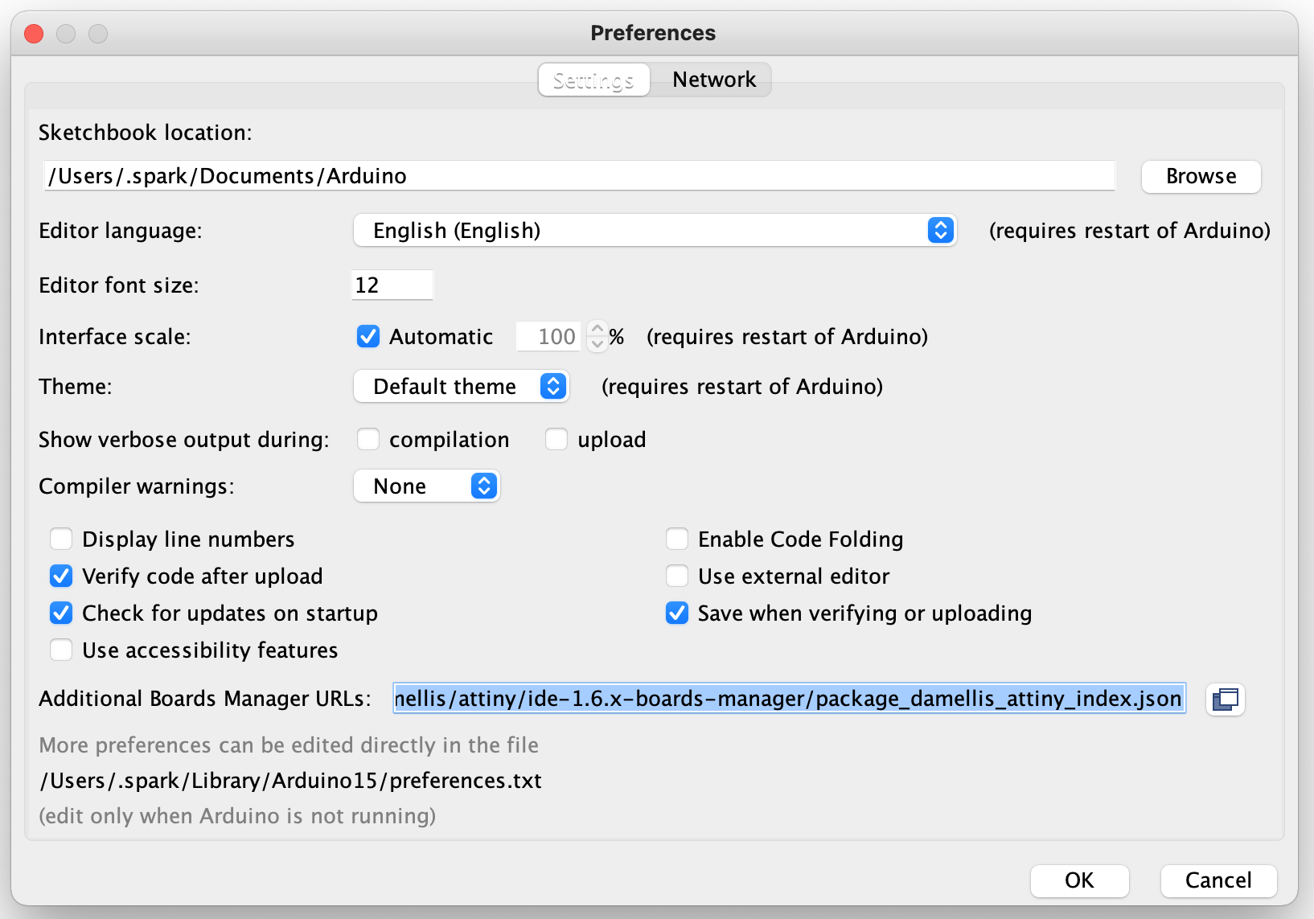Disable Check for updates on startup

pos(62,613)
